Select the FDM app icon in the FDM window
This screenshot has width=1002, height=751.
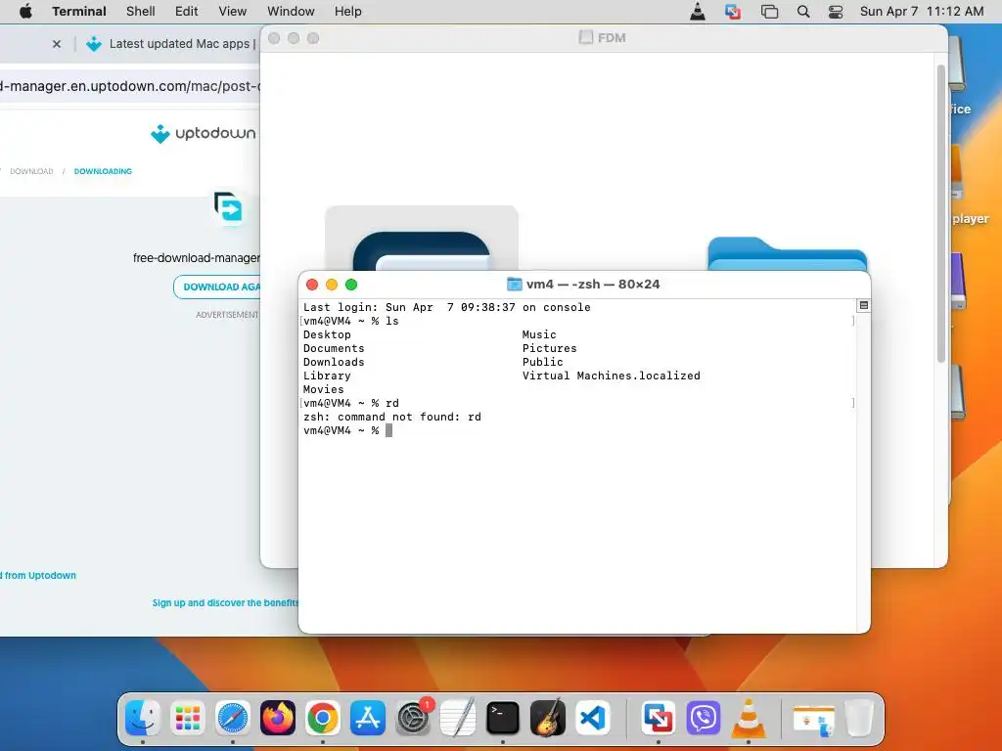tap(422, 239)
